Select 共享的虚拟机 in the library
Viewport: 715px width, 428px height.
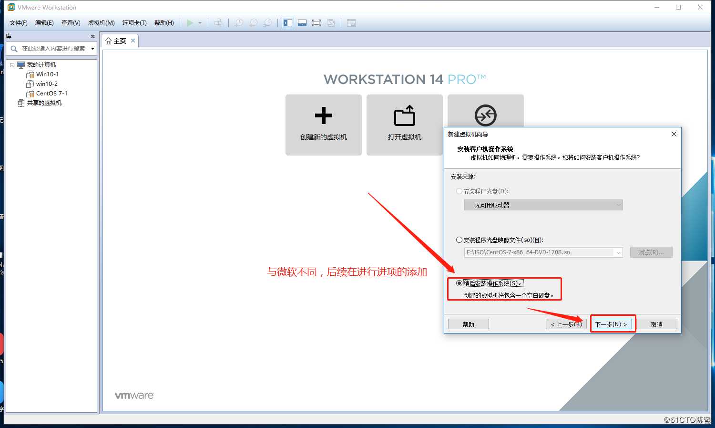(x=44, y=103)
